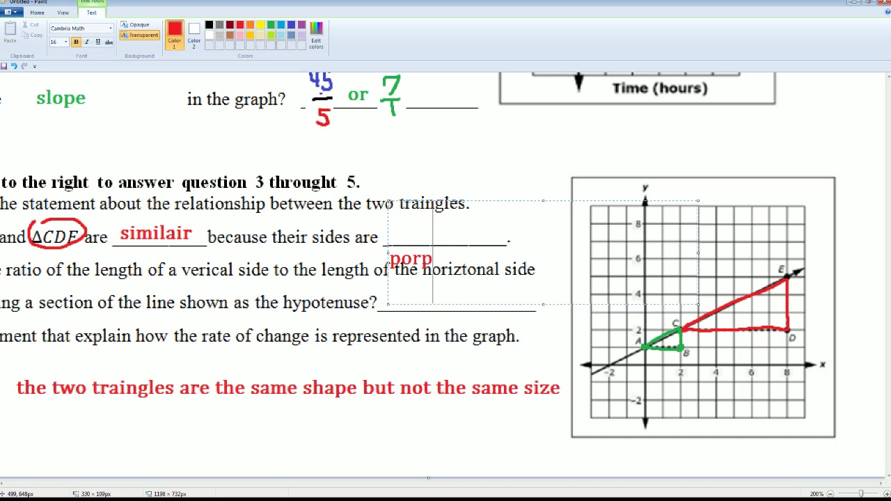Click inside the text box containing 'porp'
891x501 pixels.
click(543, 252)
